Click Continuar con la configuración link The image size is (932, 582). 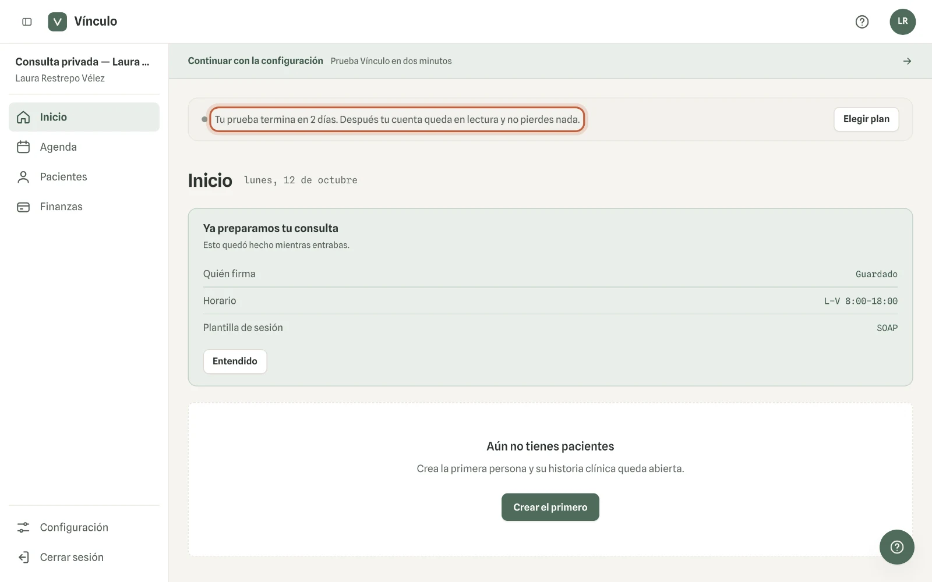[x=255, y=61]
